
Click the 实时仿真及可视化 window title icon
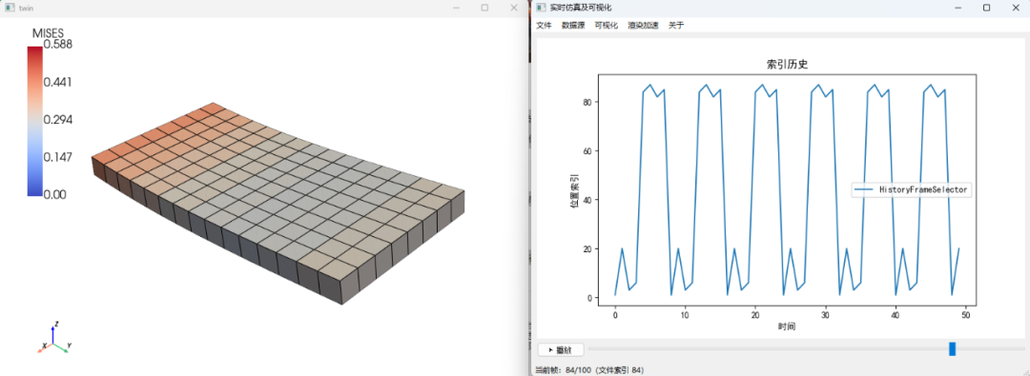pos(540,8)
